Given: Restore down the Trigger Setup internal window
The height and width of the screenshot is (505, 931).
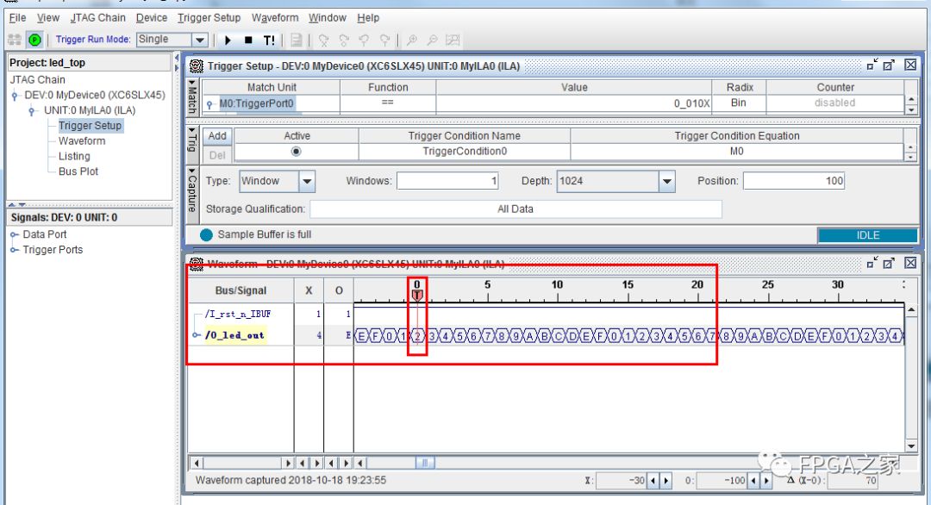Looking at the screenshot, I should click(x=872, y=65).
